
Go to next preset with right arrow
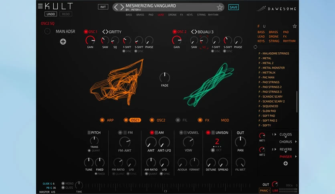coord(122,7)
